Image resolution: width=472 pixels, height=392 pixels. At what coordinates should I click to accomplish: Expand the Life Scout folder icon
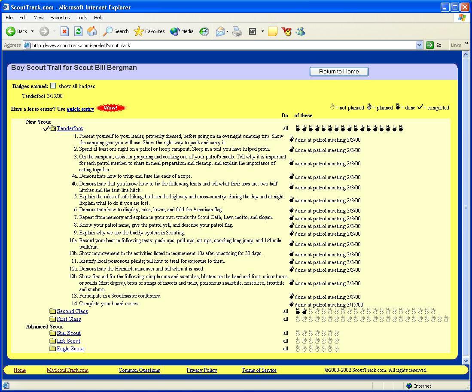(x=53, y=341)
